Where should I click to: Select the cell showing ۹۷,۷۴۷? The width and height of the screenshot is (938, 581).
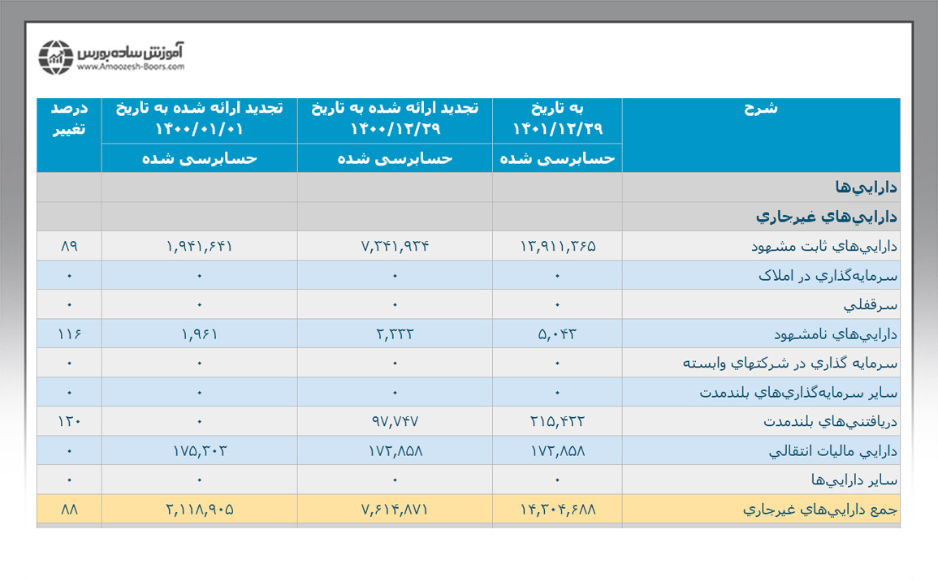pos(395,421)
